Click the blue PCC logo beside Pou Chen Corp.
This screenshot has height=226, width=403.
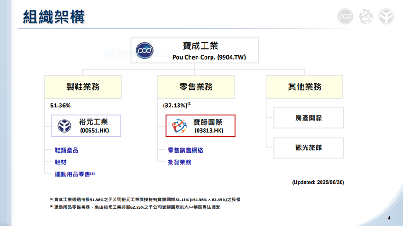(144, 51)
